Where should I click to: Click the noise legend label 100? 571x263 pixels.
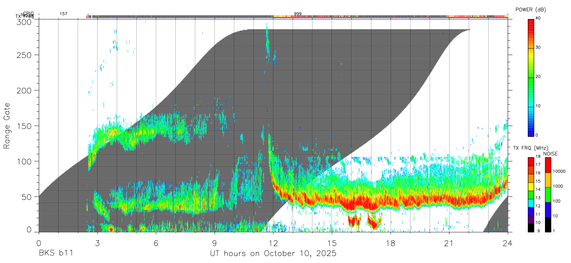point(557,201)
